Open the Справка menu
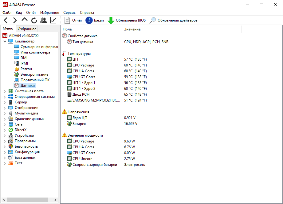Image resolution: width=283 pixels, height=204 pixels. (x=87, y=13)
